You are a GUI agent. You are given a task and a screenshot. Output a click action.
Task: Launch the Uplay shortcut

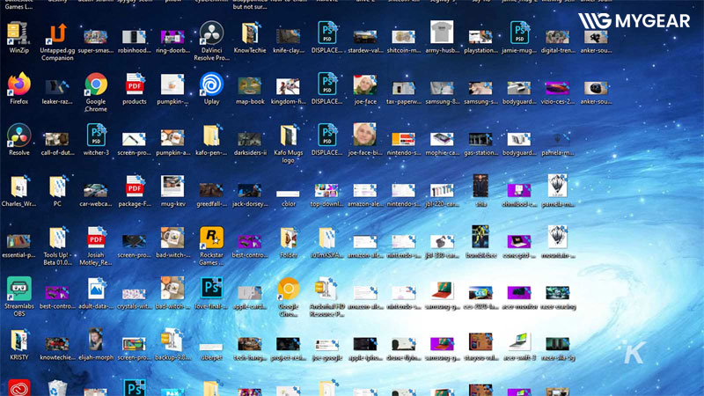[x=211, y=85]
